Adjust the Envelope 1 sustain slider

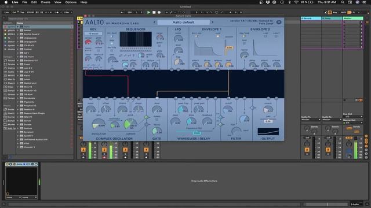(x=229, y=47)
